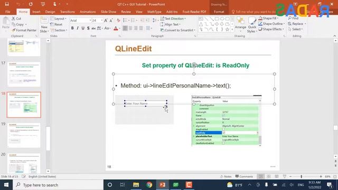Click the Find button
The height and width of the screenshot is (190, 338).
click(294, 18)
